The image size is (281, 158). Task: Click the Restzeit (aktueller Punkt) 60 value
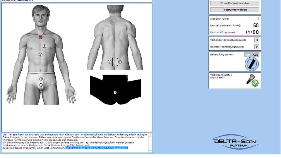256,25
